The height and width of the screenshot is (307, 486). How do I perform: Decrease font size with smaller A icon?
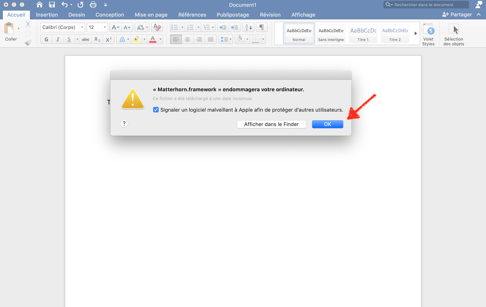[x=127, y=27]
